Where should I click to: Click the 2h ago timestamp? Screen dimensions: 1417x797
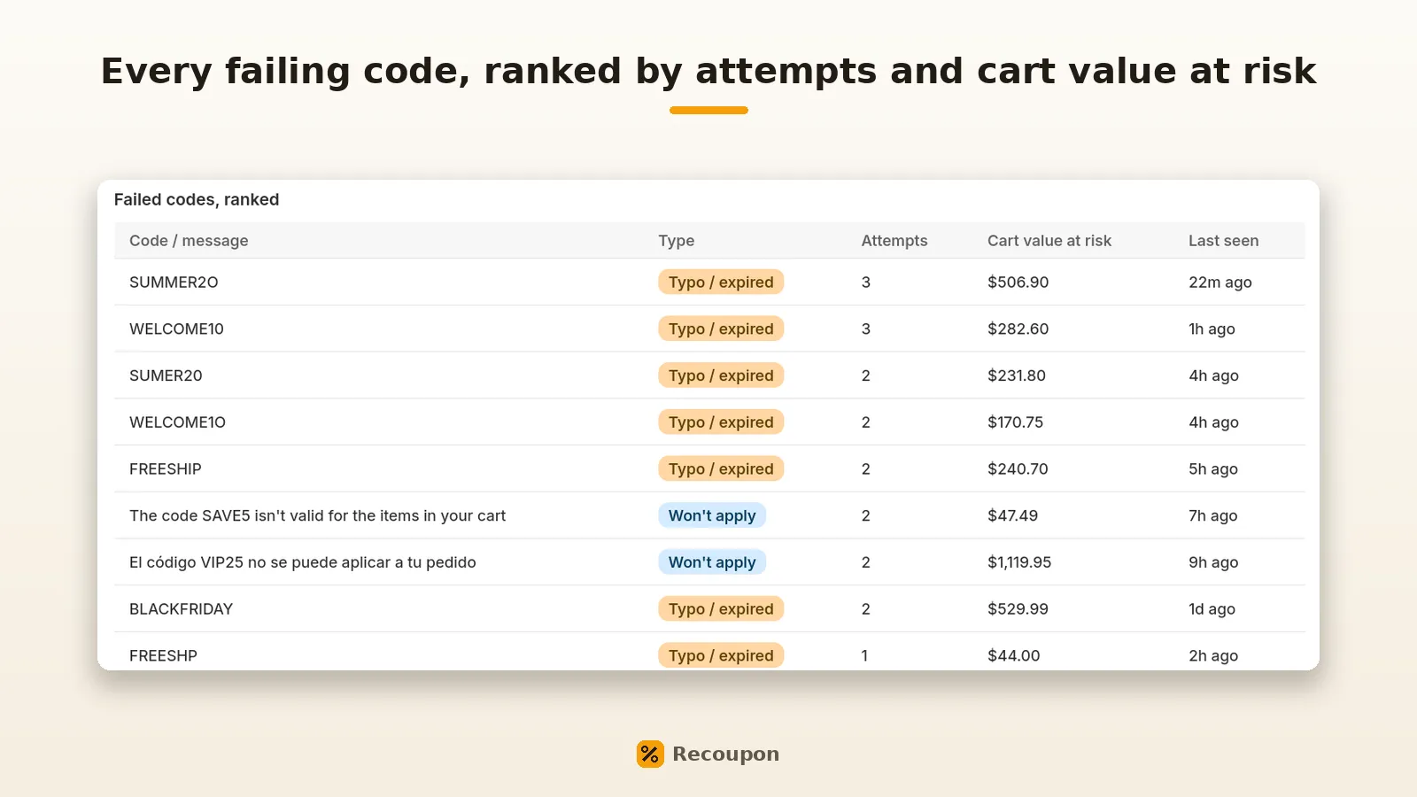coord(1213,656)
